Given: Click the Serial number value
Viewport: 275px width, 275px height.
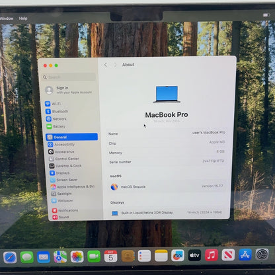Looking at the screenshot, I should [x=213, y=161].
